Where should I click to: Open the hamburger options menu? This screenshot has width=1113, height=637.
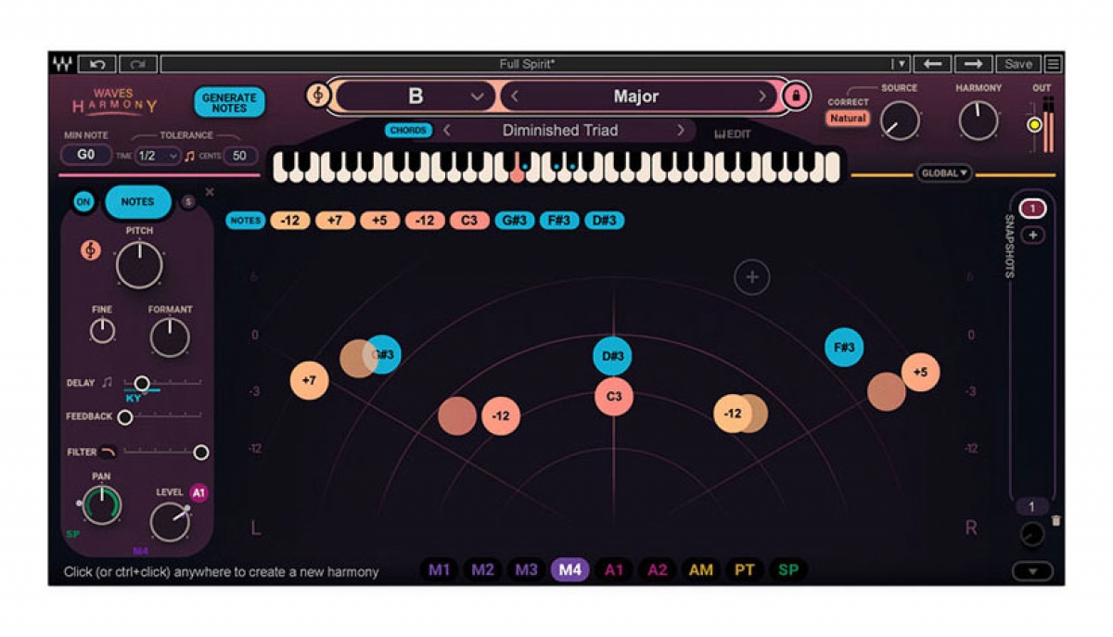[1053, 64]
